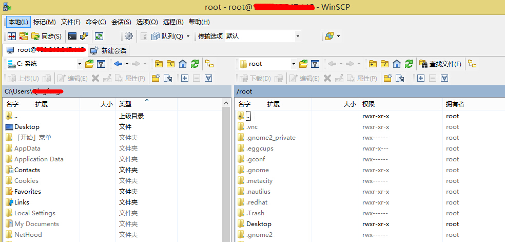This screenshot has width=505, height=242.
Task: Open the 本地(L) menu
Action: tap(18, 22)
